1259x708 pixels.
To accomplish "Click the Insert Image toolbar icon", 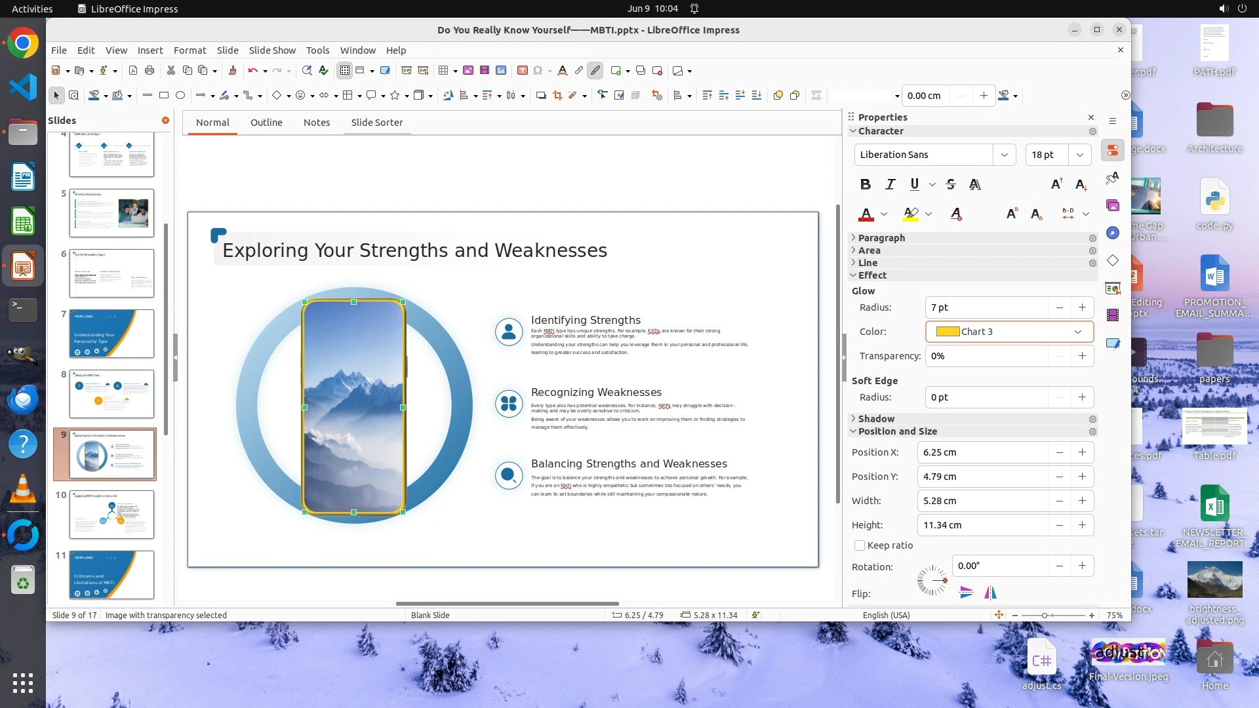I will point(468,71).
